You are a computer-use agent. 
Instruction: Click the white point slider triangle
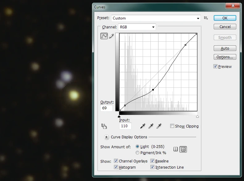[x=197, y=116]
